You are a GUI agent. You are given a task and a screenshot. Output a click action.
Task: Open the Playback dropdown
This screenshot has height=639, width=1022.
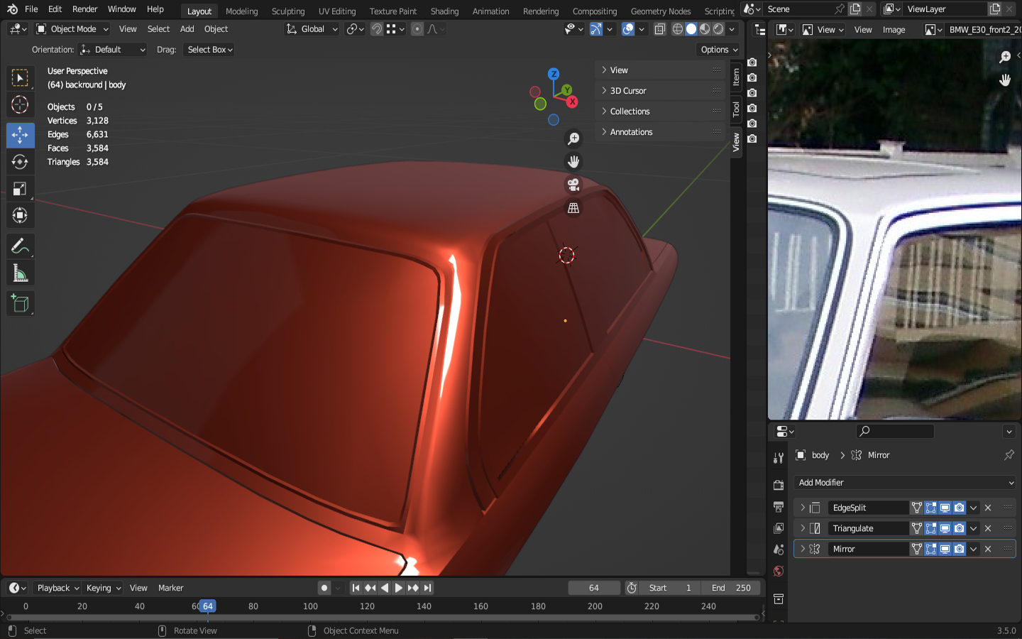pos(57,588)
